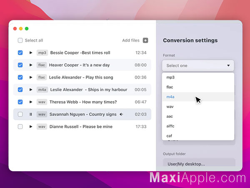
Task: Choose mp3 from format list
Action: pyautogui.click(x=198, y=77)
